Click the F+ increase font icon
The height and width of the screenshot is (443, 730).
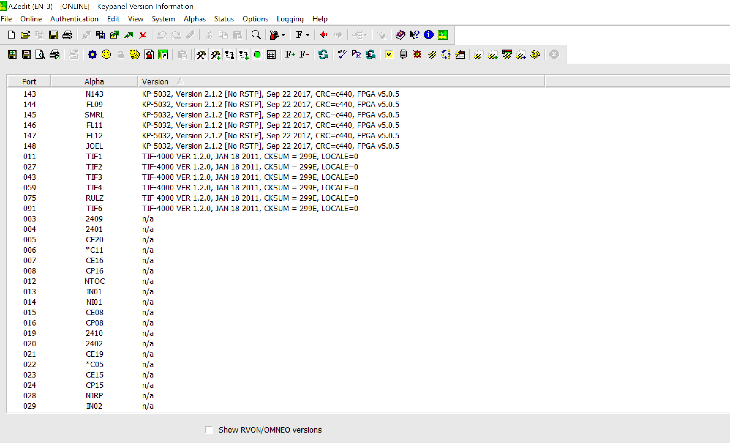(x=290, y=54)
